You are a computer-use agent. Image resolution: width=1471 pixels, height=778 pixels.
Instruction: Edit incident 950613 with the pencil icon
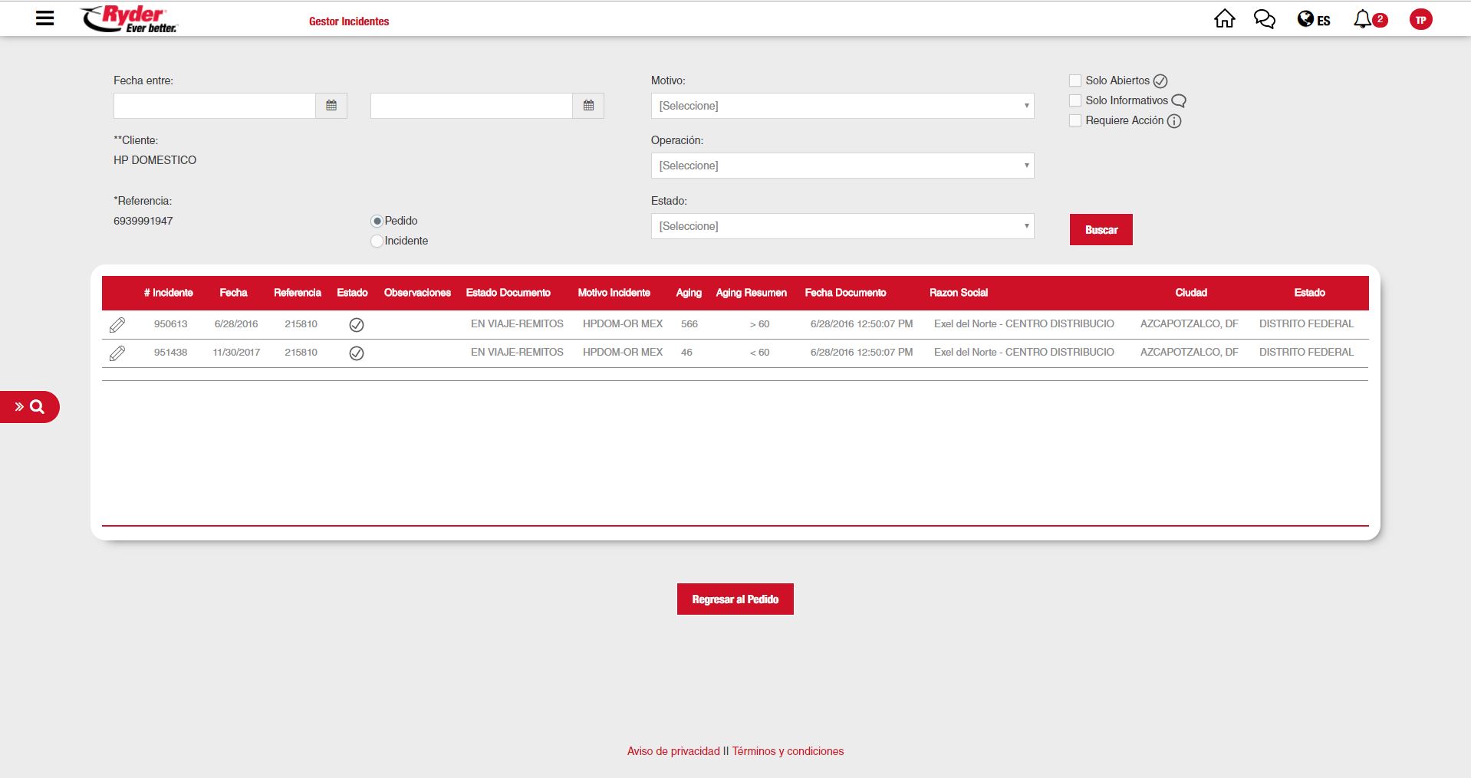pos(117,325)
